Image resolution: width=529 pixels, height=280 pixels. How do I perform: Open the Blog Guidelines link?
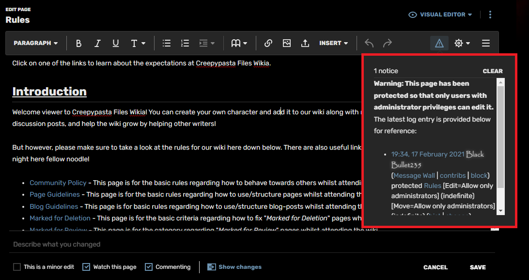54,206
